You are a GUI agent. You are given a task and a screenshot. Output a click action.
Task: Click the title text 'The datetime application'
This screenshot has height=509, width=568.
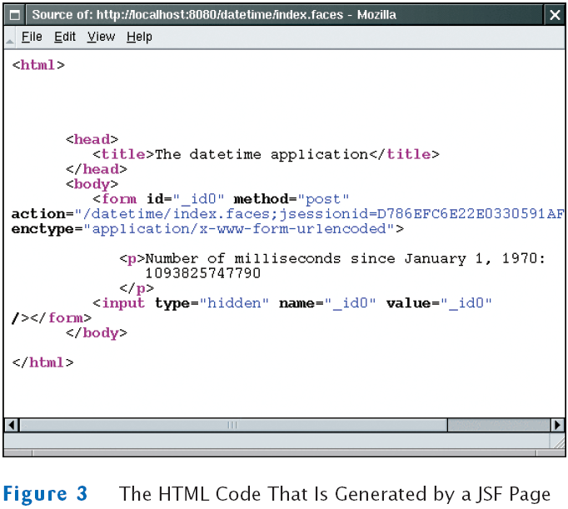(x=261, y=154)
